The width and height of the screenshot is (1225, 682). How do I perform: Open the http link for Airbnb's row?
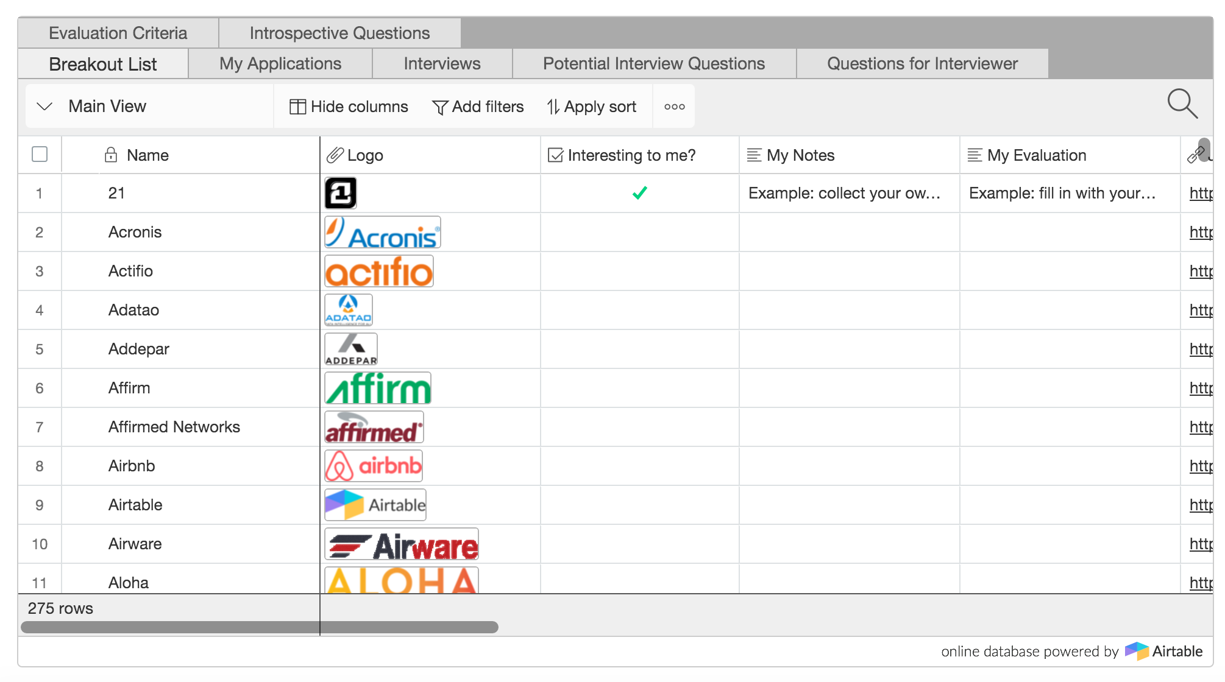click(x=1201, y=466)
